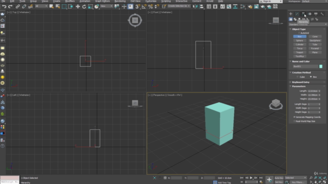The image size is (328, 184).
Task: Click the Play Animation button
Action: tap(251, 178)
